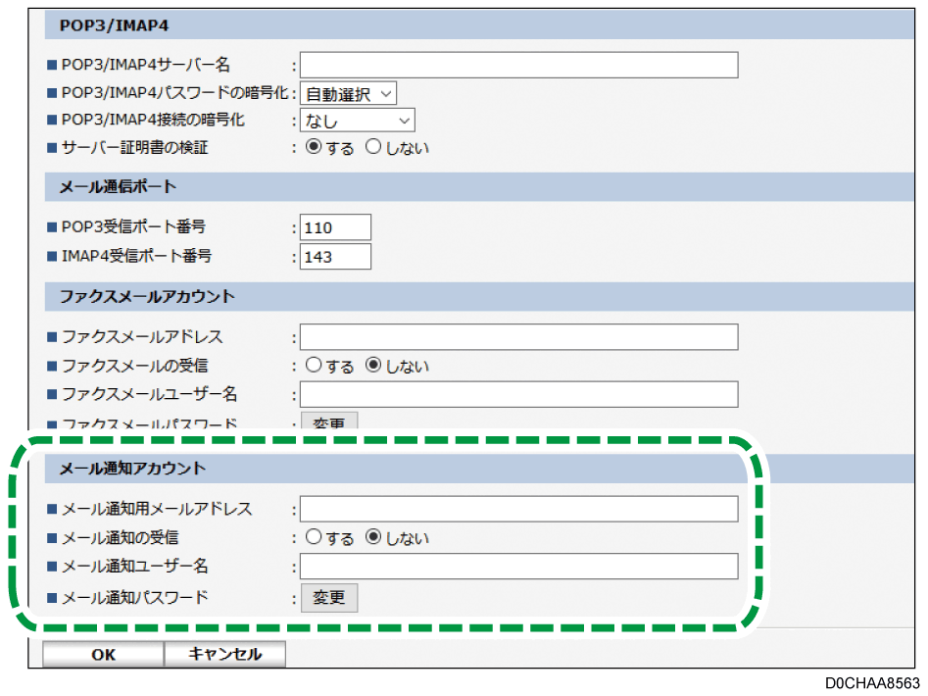Viewport: 928px width, 696px height.
Task: Click the OK button
Action: click(x=103, y=655)
